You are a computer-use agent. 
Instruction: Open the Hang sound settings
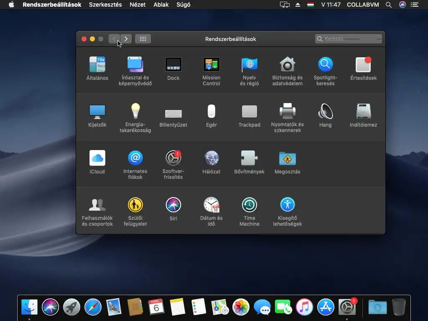pos(325,115)
